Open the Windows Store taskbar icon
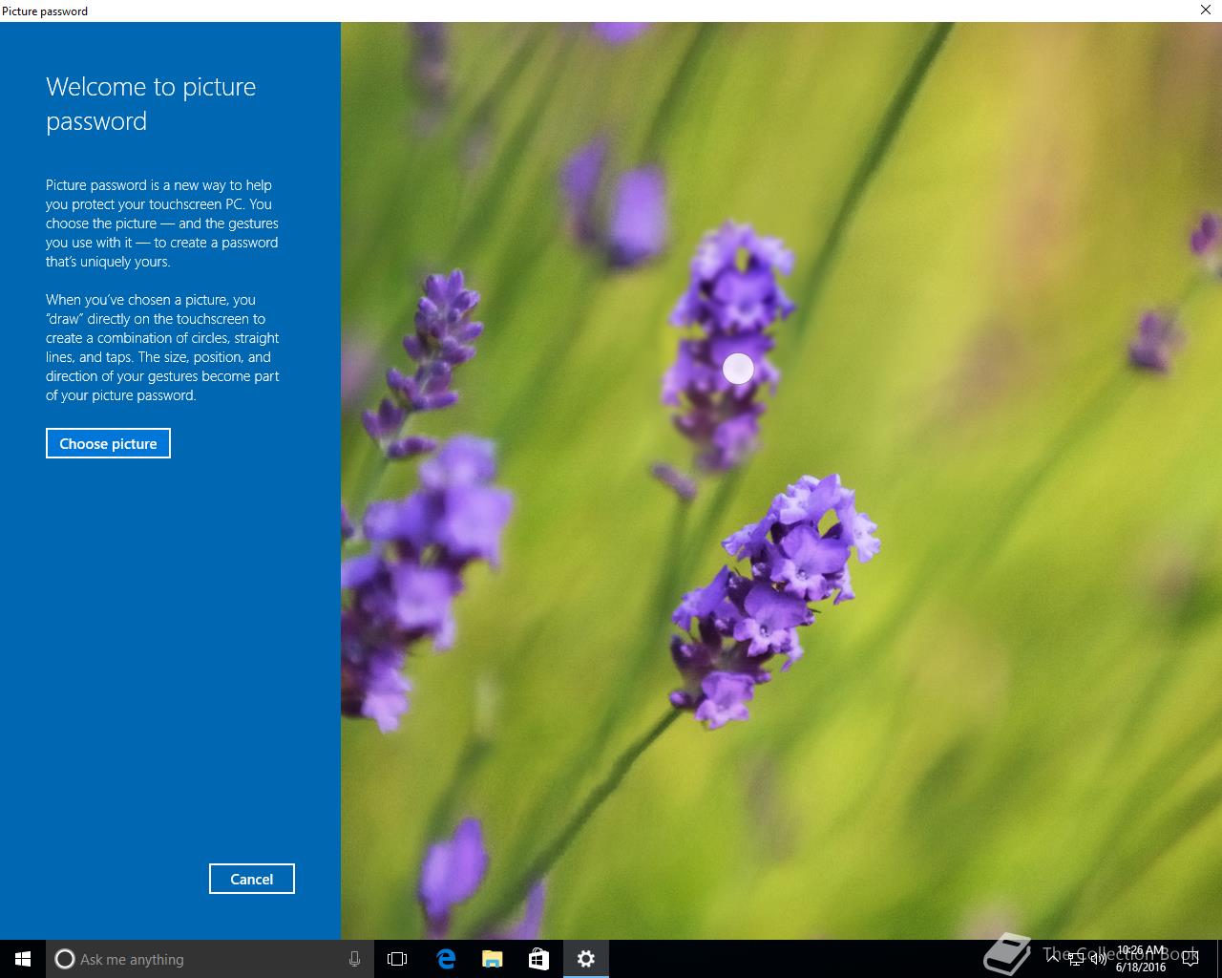 [538, 959]
